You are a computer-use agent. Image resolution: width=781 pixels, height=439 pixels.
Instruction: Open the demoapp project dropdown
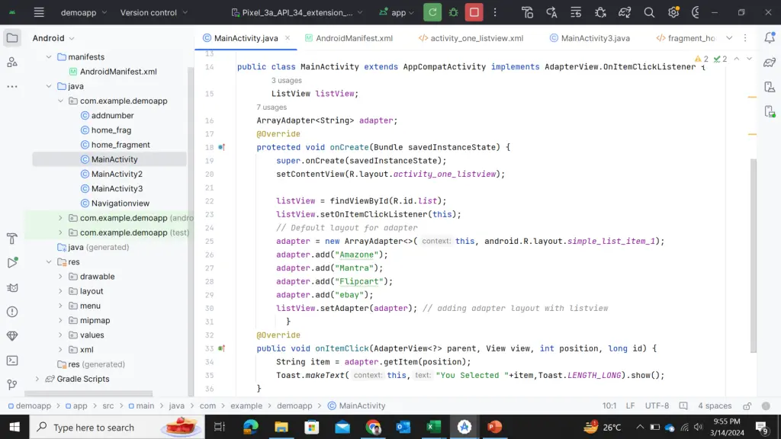point(84,12)
